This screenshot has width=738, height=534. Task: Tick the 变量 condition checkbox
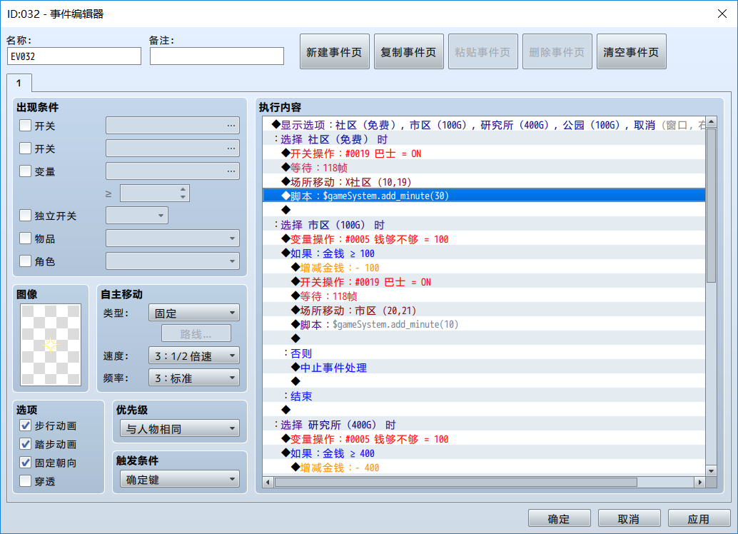click(26, 171)
